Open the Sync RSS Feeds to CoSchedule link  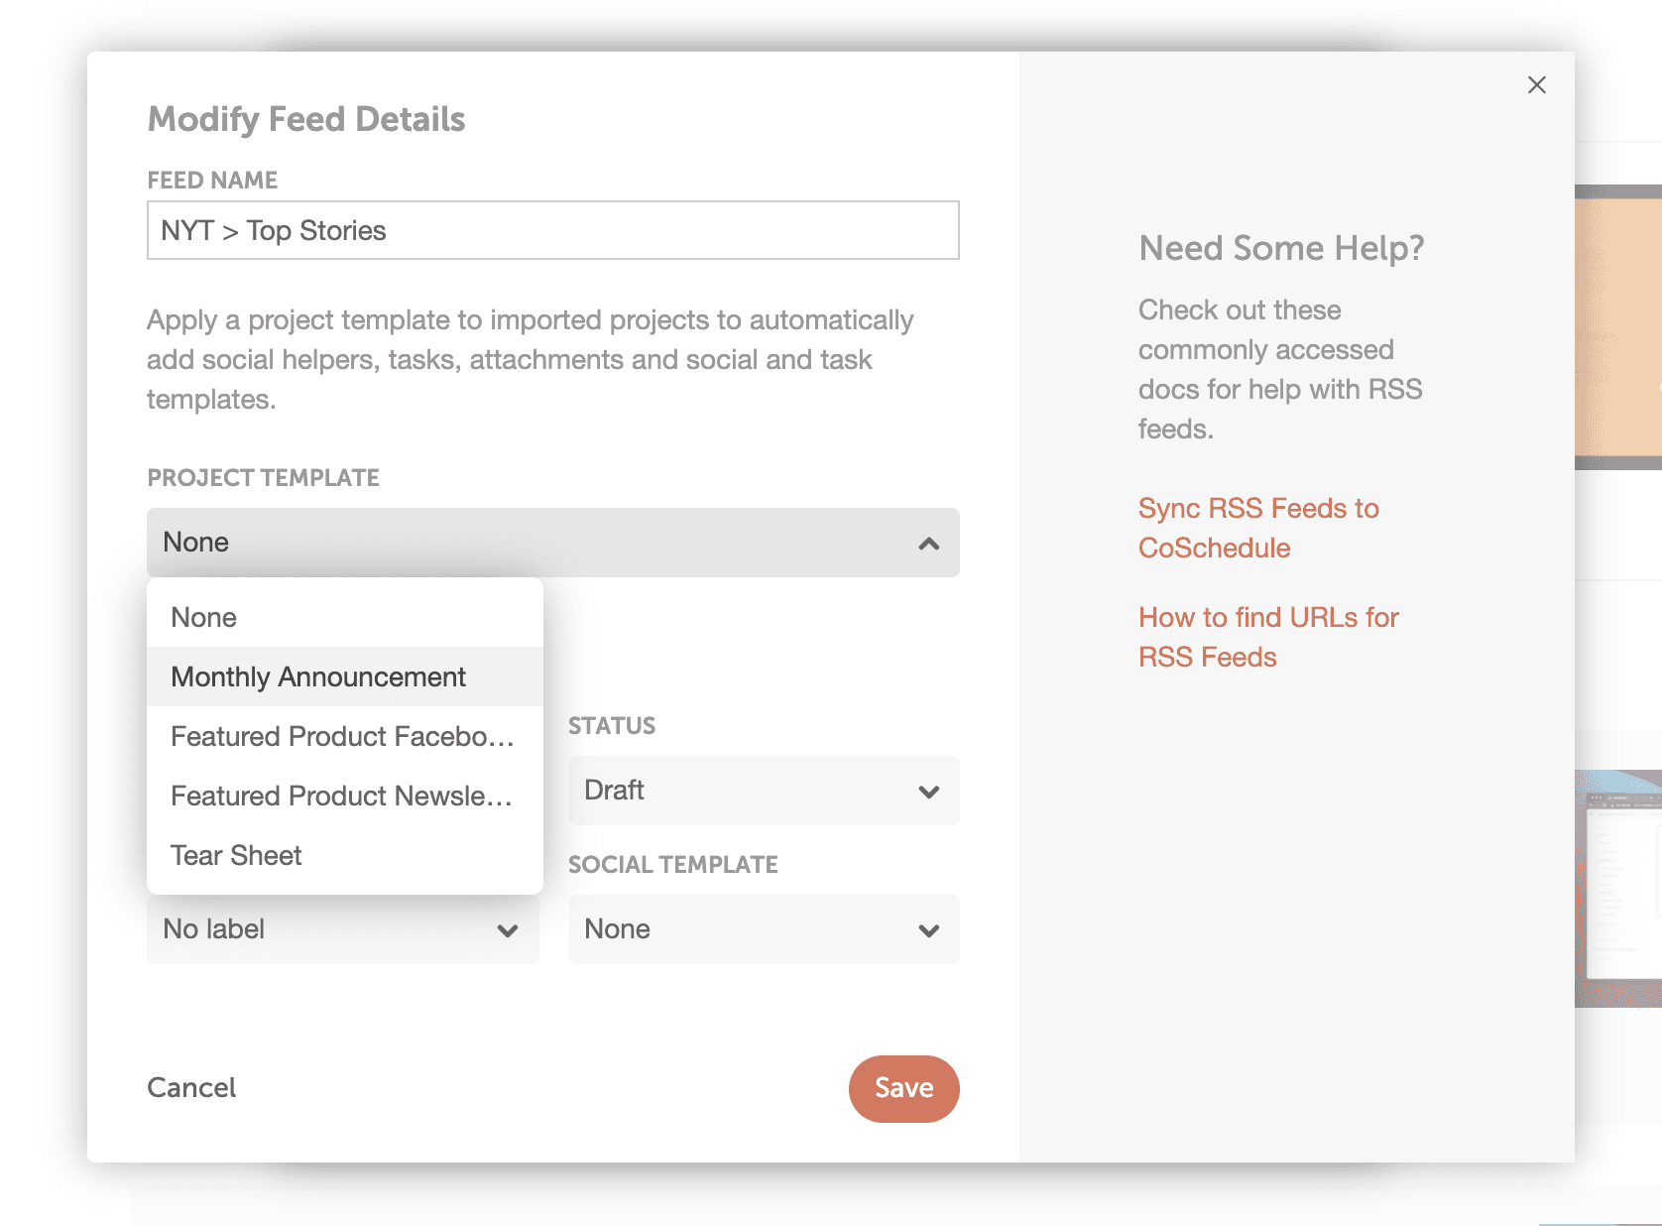point(1257,528)
